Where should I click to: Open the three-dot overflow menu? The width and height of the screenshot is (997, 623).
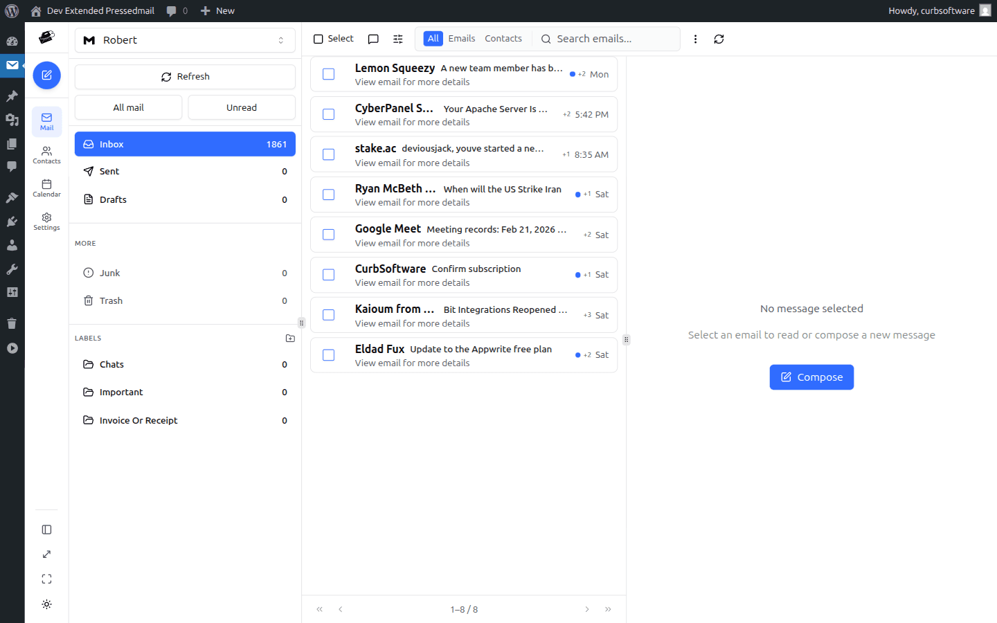pos(696,39)
